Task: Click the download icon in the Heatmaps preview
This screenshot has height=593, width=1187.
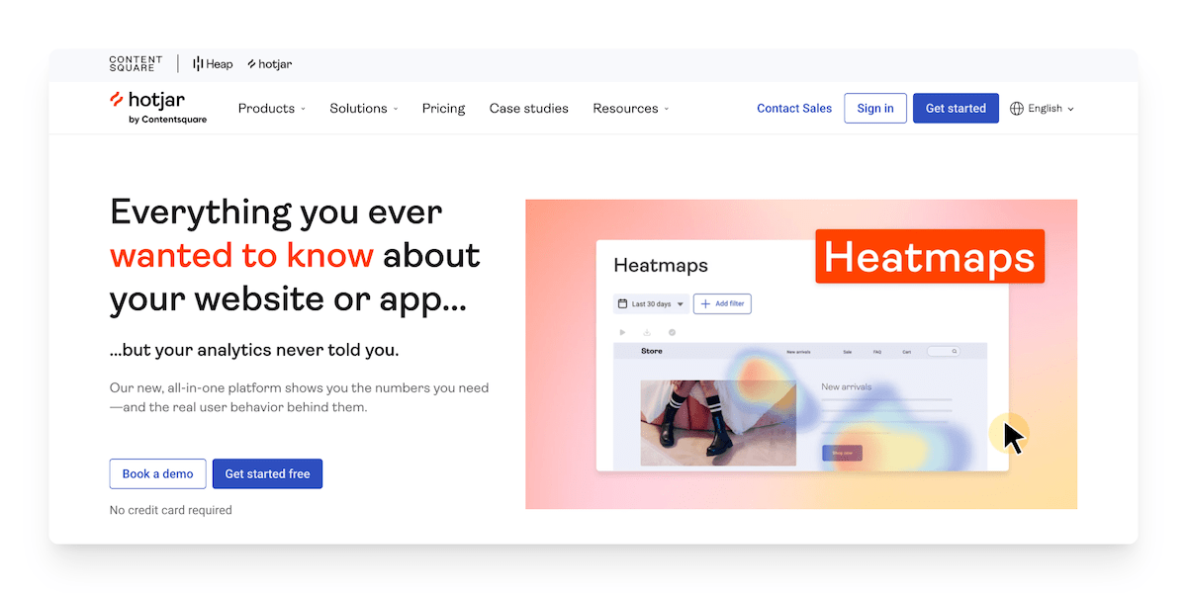Action: tap(647, 332)
